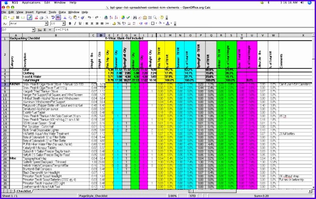Open the Navigator compass icon

point(140,17)
